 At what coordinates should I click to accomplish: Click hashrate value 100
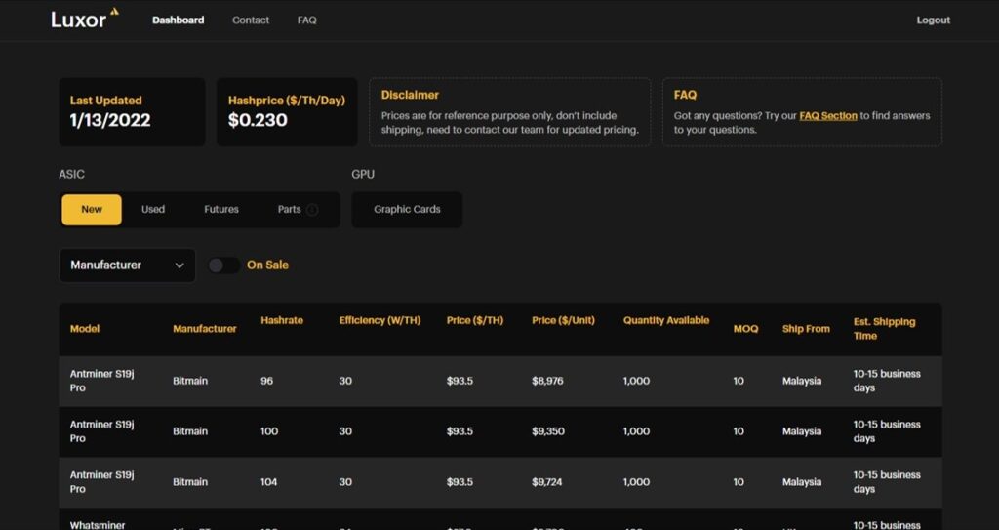pyautogui.click(x=269, y=431)
